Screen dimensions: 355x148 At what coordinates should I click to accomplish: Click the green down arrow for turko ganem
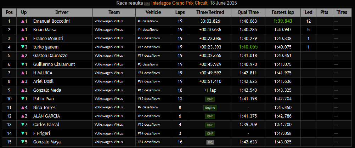click(x=22, y=47)
